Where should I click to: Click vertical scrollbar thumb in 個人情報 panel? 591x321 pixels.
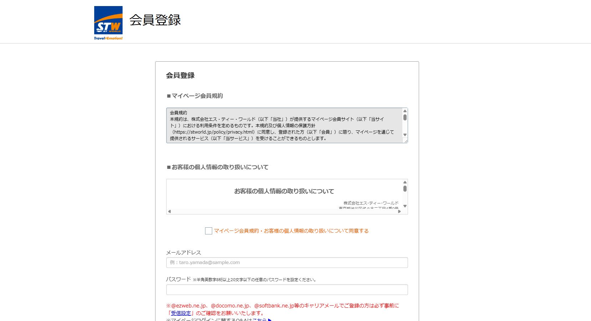tap(405, 189)
